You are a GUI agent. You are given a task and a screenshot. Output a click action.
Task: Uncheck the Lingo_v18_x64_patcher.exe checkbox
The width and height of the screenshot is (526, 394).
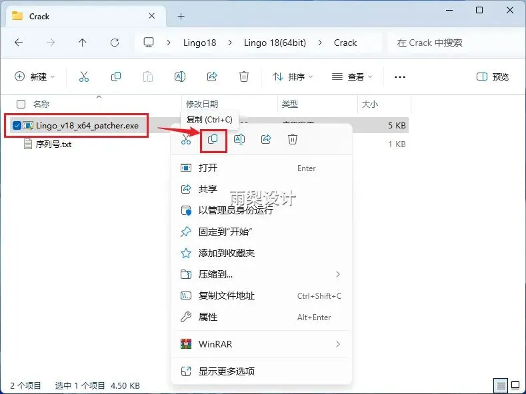point(17,125)
